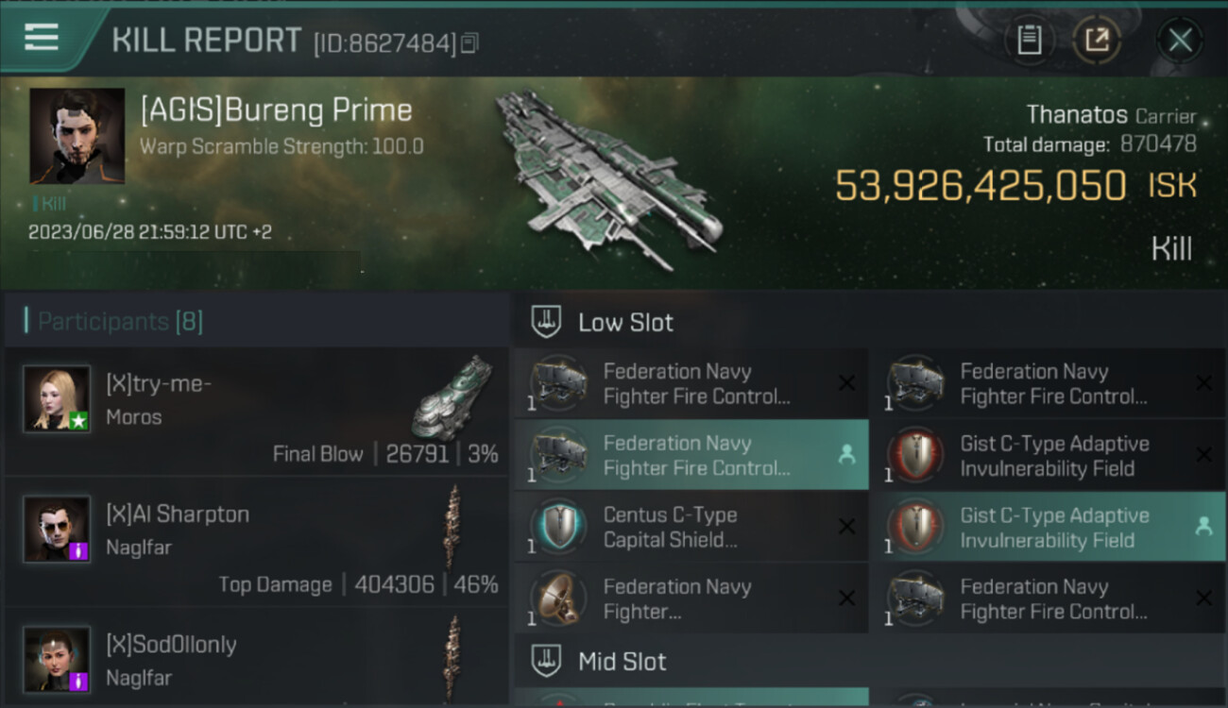Open SodOllonly's pilot portrait
Screen dimensions: 1228x708
57,658
